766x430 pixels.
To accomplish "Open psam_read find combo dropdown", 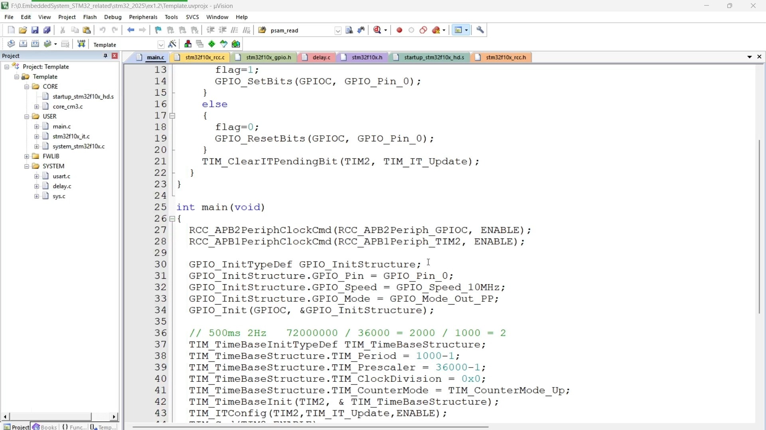I will pos(338,31).
